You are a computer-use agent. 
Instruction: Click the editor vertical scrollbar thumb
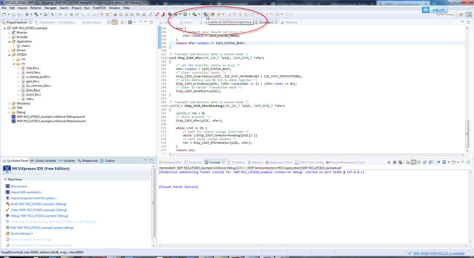click(467, 134)
